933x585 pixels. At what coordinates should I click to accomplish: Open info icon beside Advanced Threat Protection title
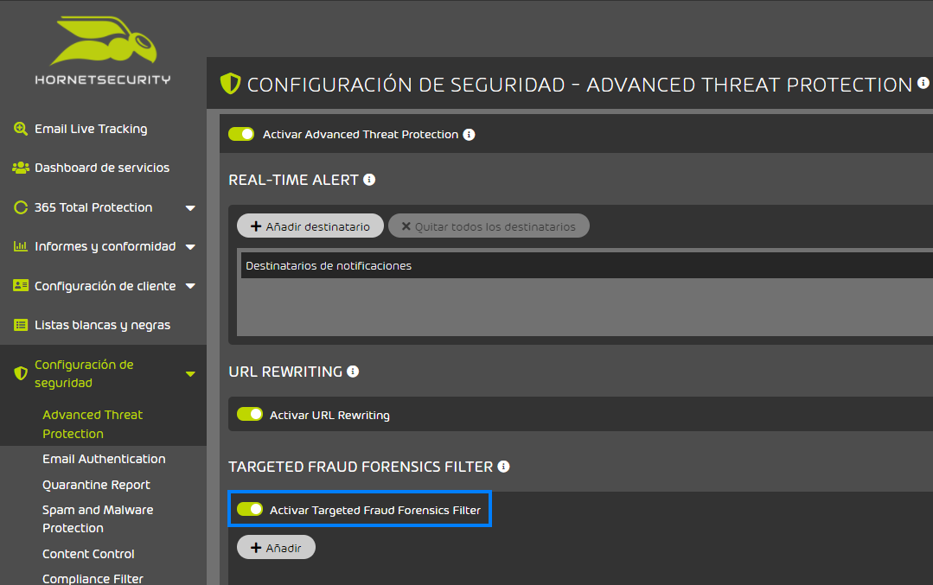[923, 83]
